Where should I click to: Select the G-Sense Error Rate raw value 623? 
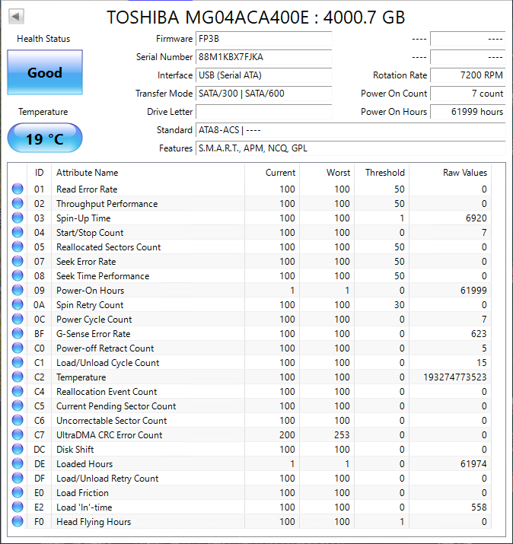pos(479,333)
